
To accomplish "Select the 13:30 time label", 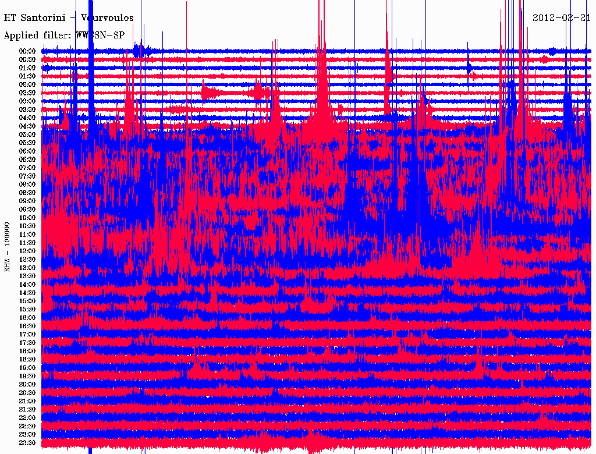I will (x=27, y=276).
